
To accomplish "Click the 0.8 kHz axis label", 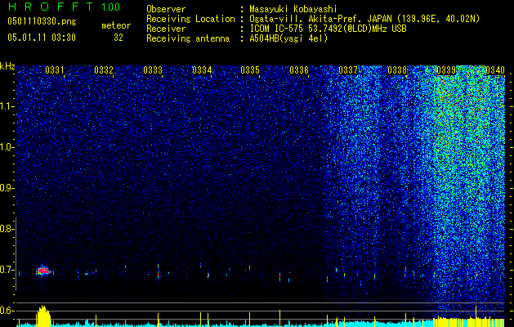I will (x=6, y=229).
